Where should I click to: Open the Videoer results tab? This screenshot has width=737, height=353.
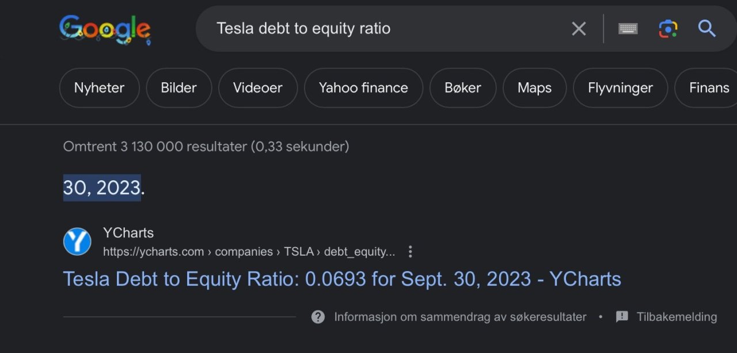257,88
